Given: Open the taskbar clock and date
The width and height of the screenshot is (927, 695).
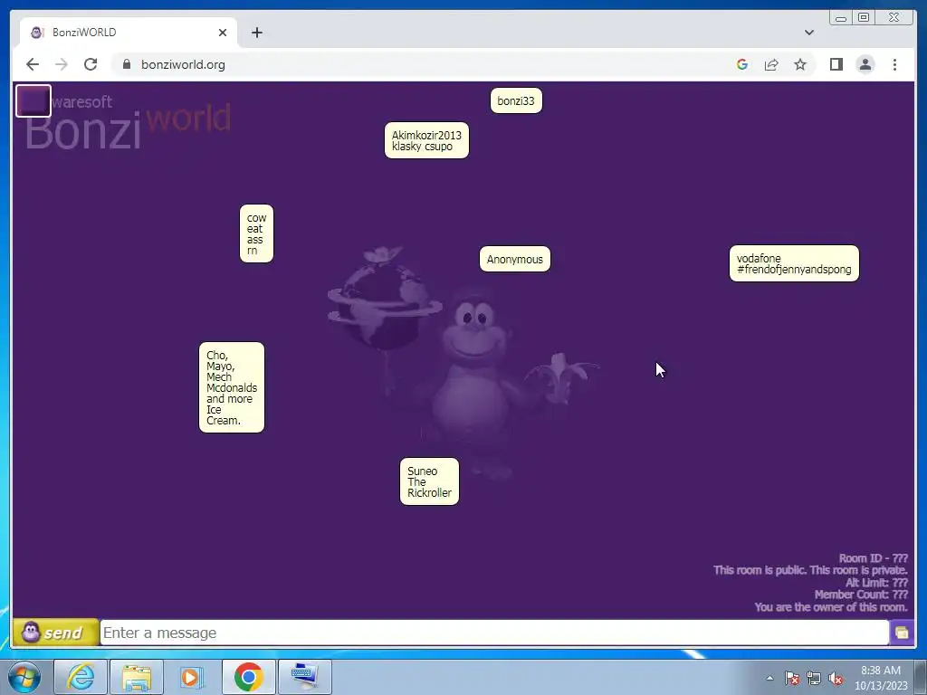Looking at the screenshot, I should tap(880, 678).
